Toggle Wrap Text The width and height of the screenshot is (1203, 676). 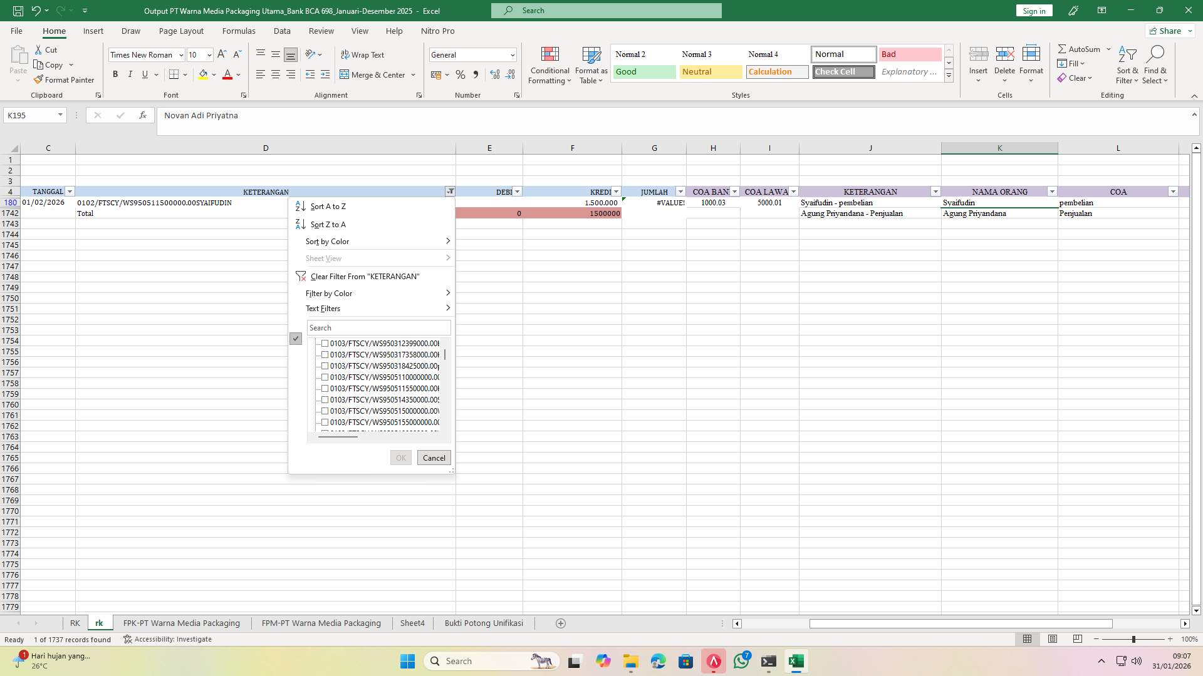(x=363, y=54)
